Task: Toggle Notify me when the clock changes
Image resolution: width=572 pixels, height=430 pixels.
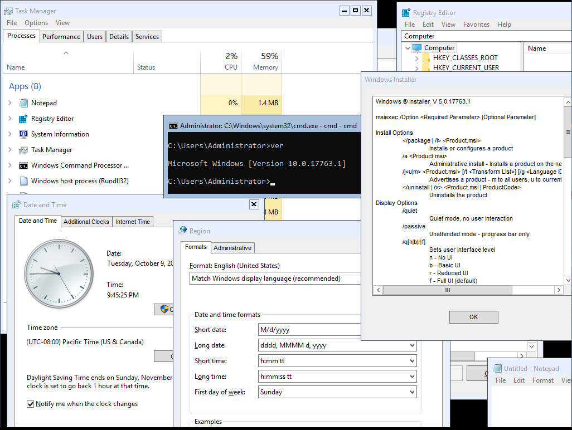Action: point(31,404)
